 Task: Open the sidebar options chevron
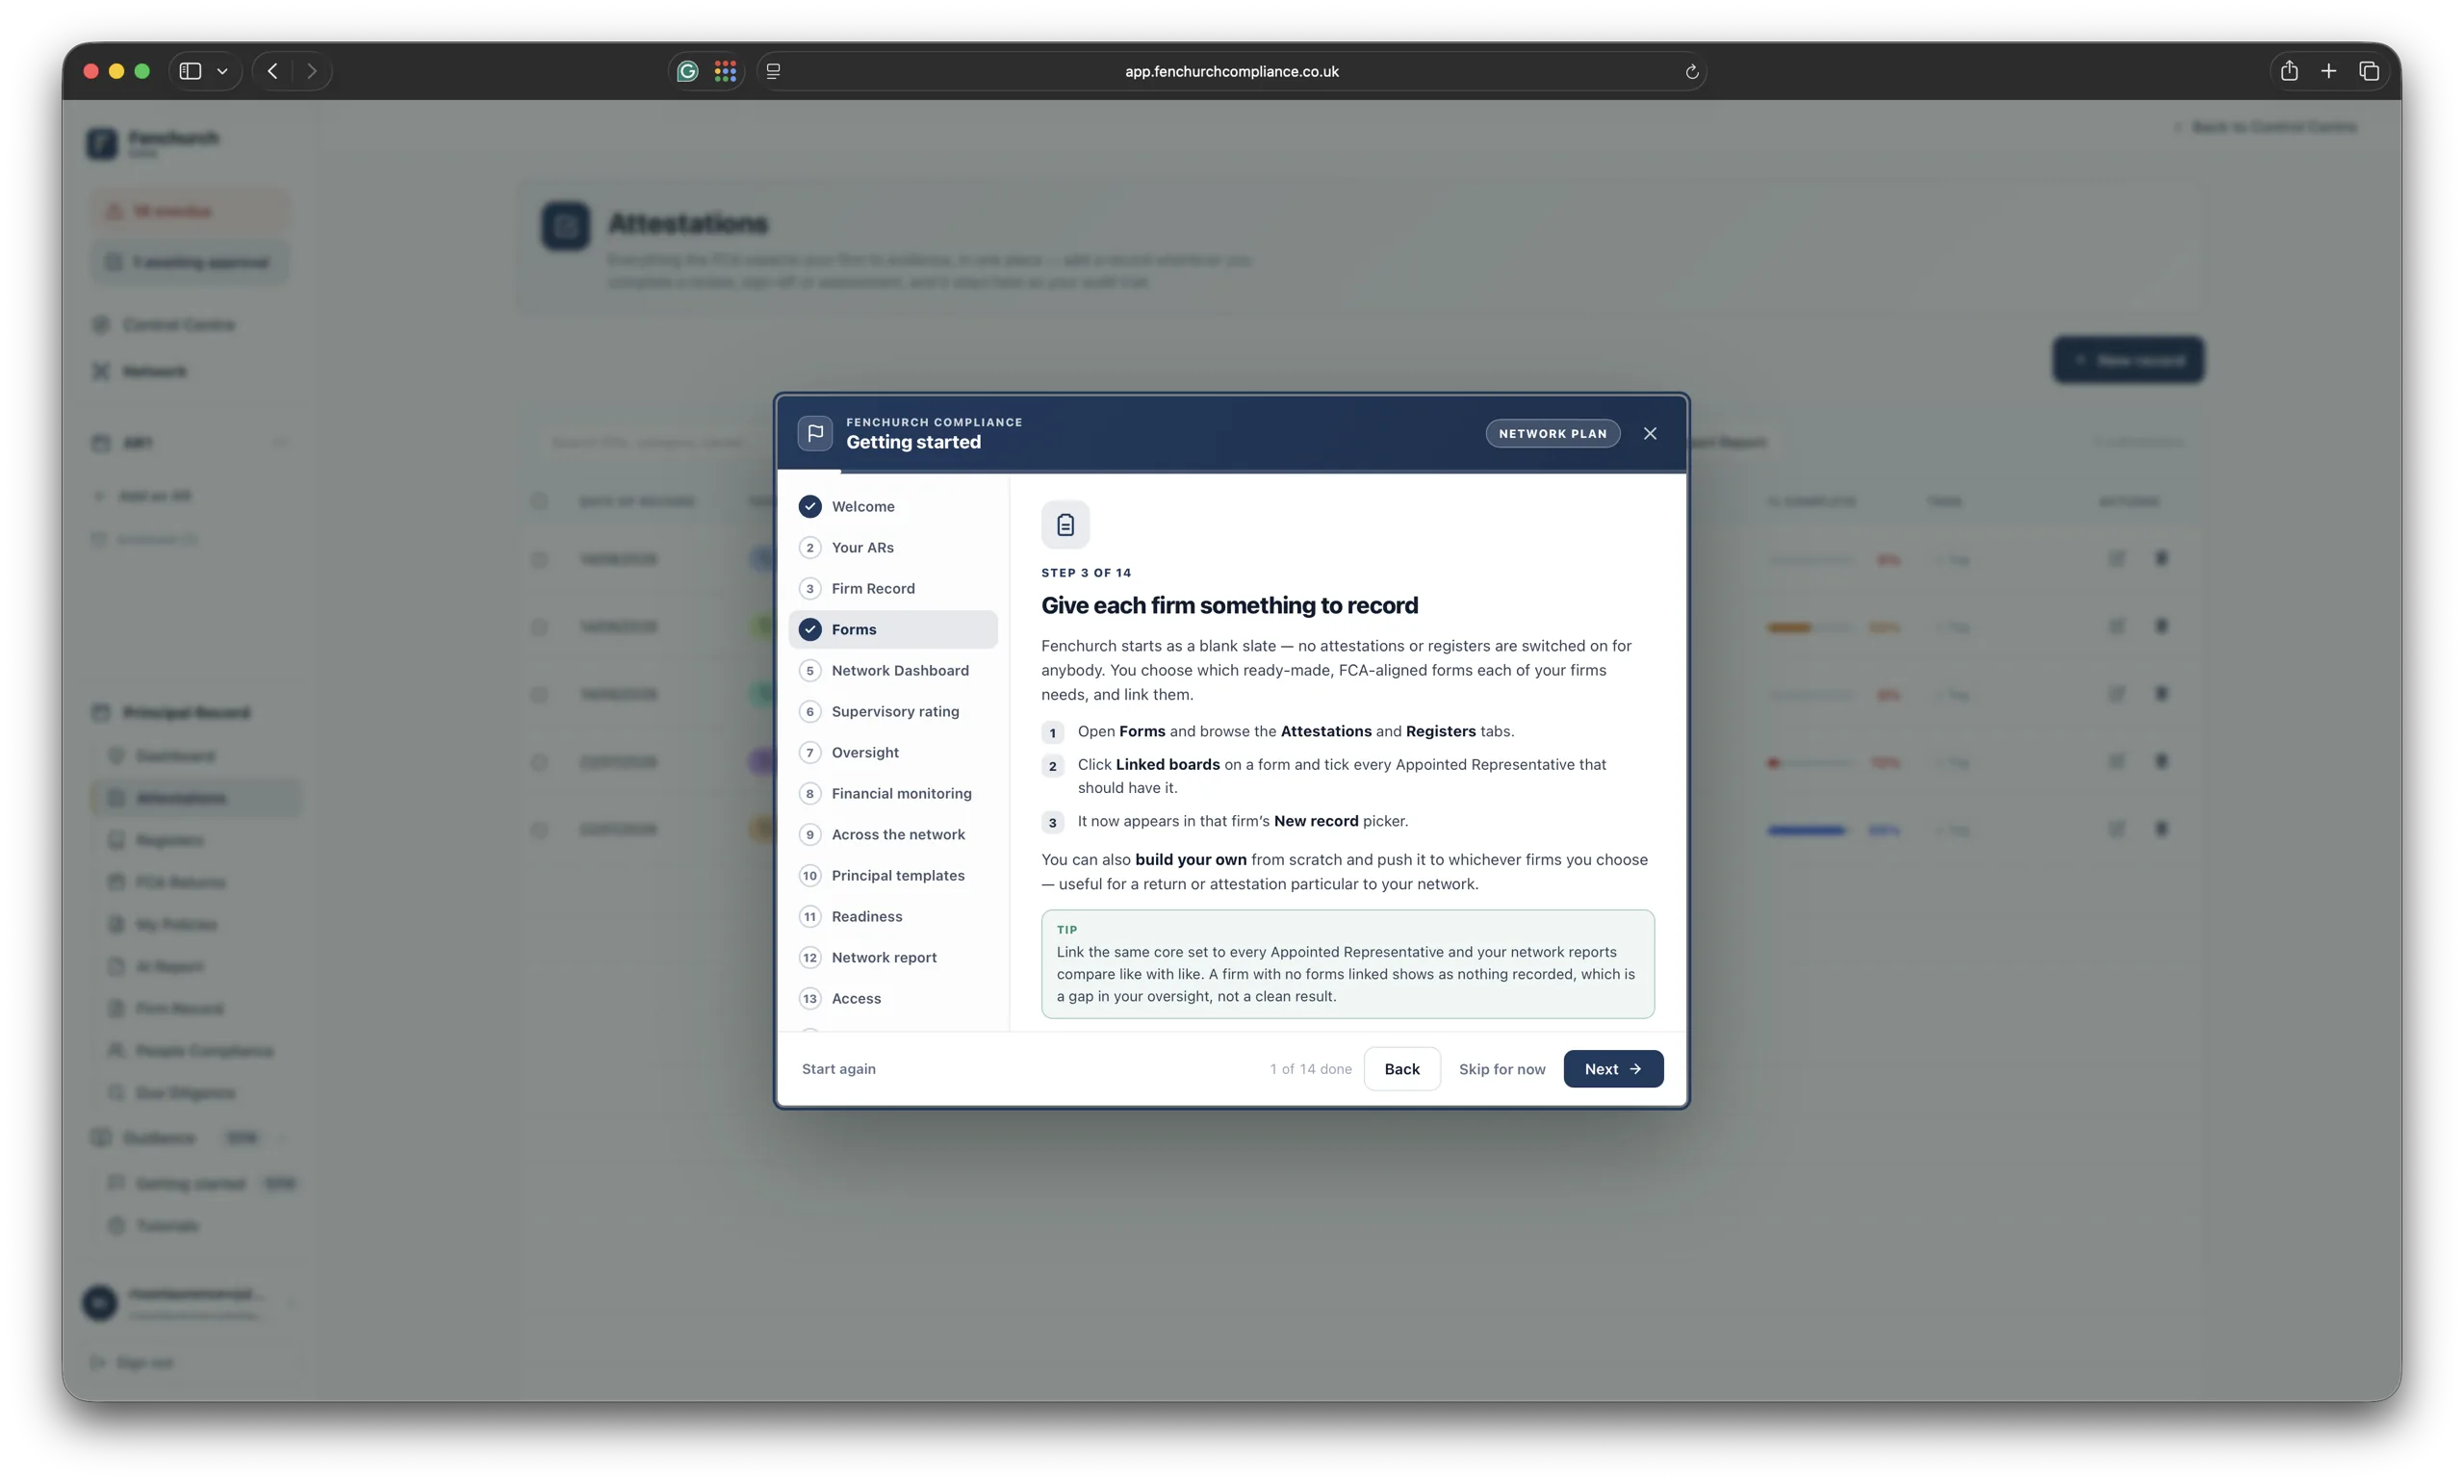222,71
